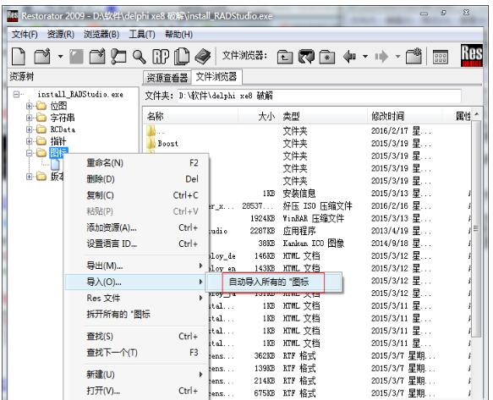Viewport: 493px width, 400px height.
Task: Open the 浏览器(B) menu
Action: coord(101,35)
